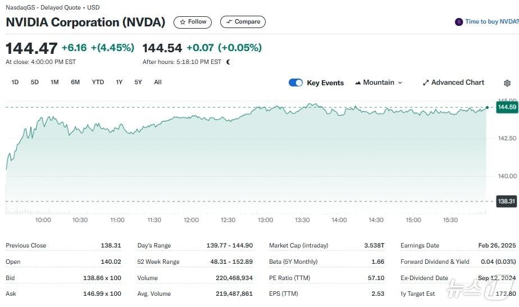Click the Advanced Chart link
The image size is (519, 307).
[457, 83]
